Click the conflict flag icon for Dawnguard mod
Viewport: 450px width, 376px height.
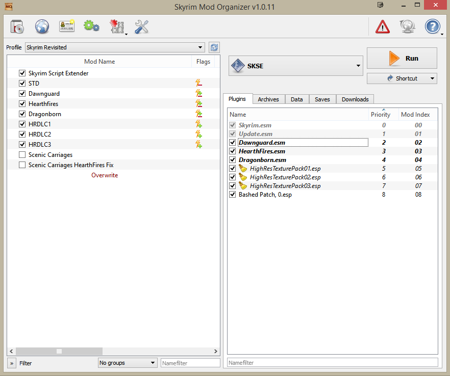(198, 93)
